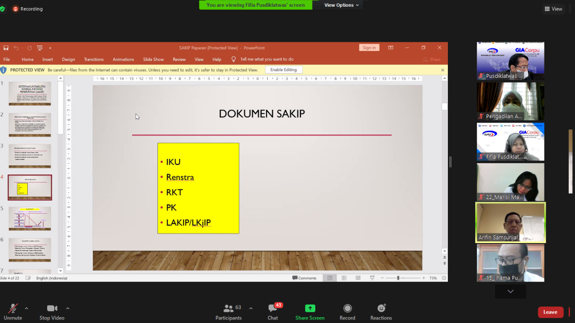This screenshot has width=575, height=323.
Task: Open Reading View from the status bar
Action: pos(358,278)
